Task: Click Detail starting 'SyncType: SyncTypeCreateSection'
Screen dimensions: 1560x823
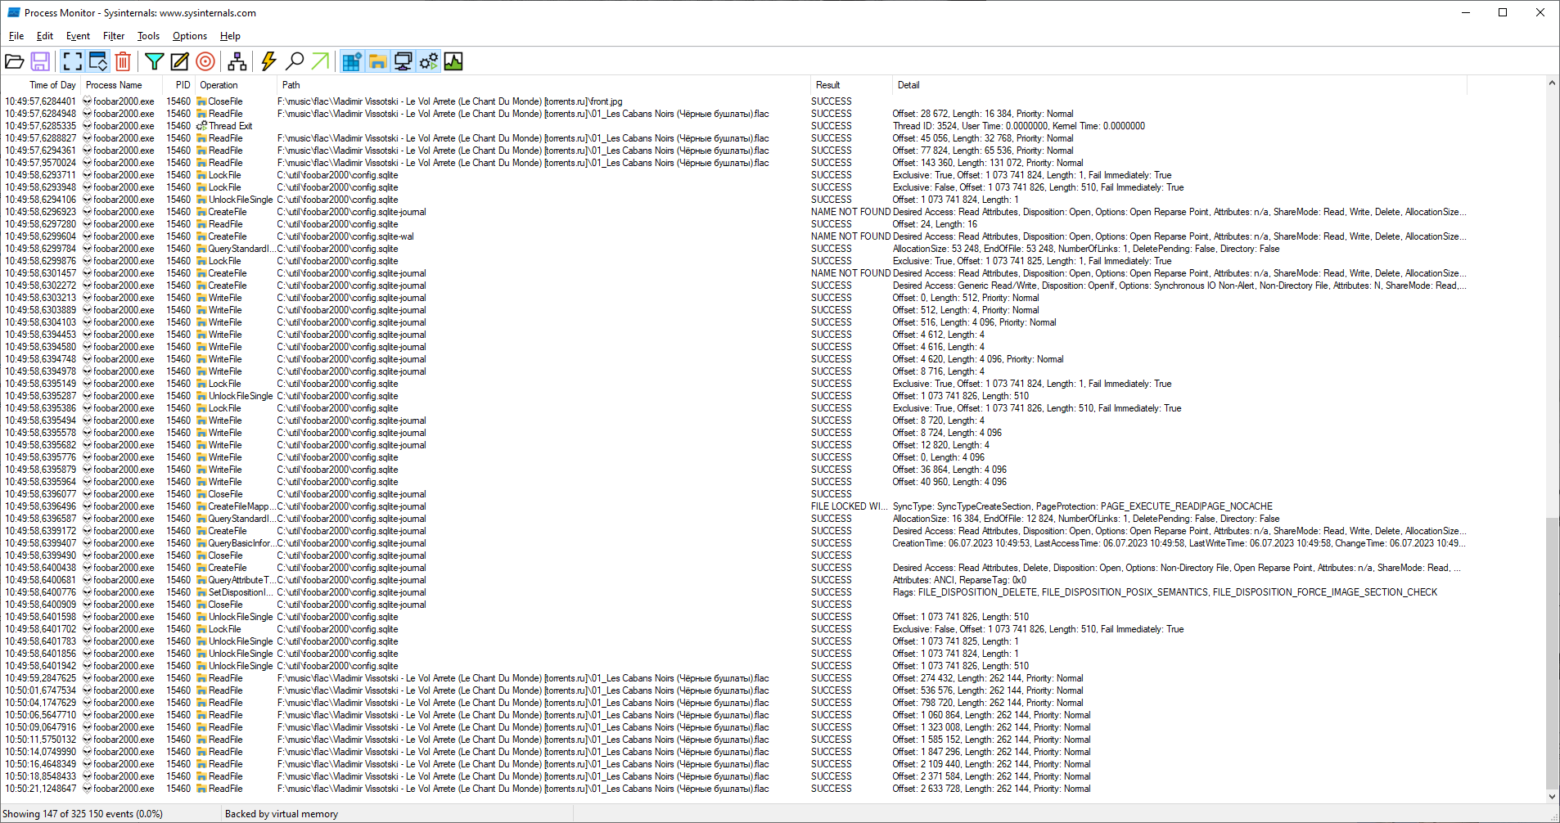Action: [x=1083, y=506]
